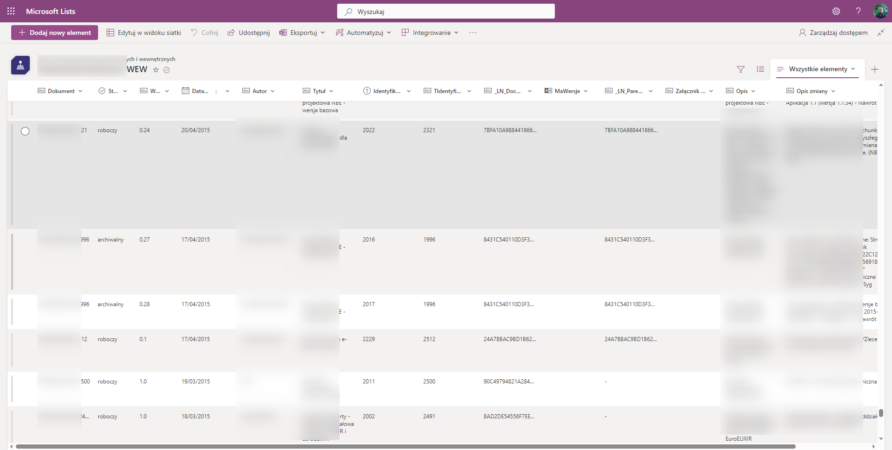Image resolution: width=892 pixels, height=450 pixels.
Task: Open the Settings gear
Action: pyautogui.click(x=836, y=11)
